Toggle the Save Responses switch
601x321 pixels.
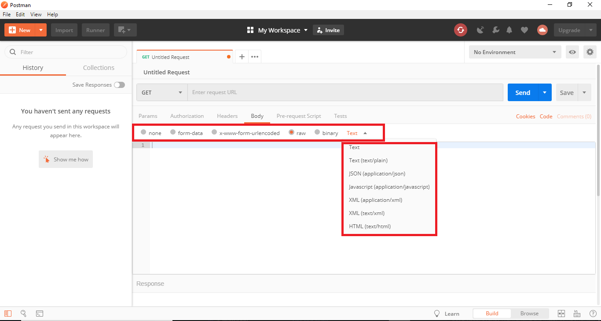[119, 85]
